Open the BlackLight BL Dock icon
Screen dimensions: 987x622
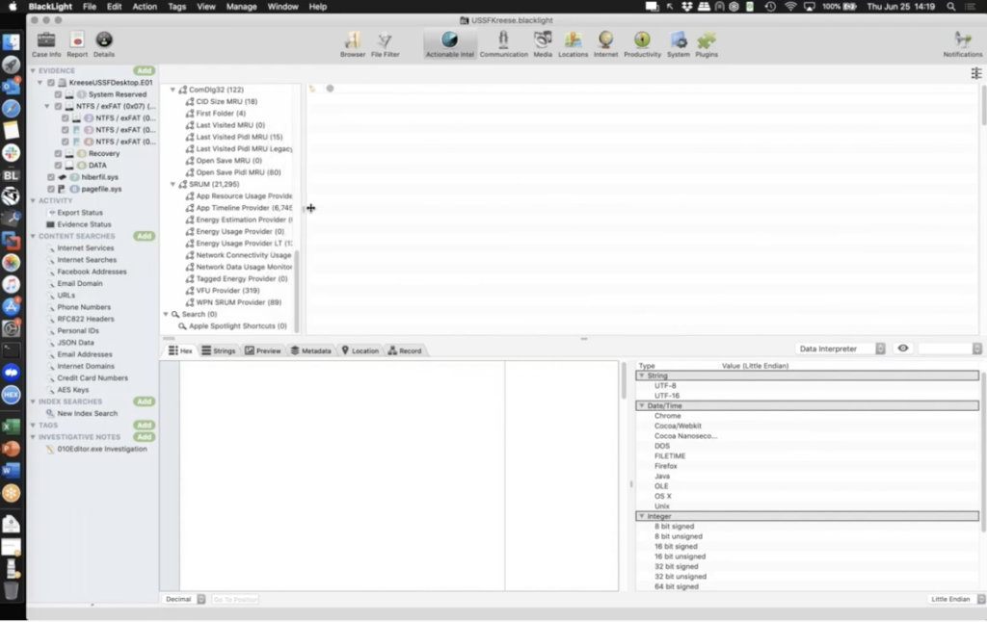[x=11, y=175]
